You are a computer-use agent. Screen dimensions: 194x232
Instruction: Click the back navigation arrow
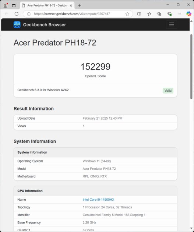click(x=7, y=14)
